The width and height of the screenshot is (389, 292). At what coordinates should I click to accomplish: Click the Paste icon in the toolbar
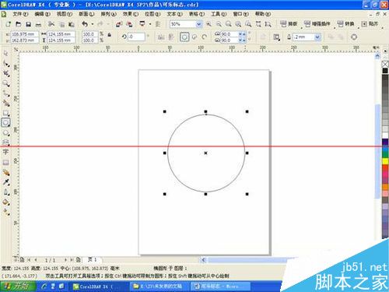pos(72,24)
